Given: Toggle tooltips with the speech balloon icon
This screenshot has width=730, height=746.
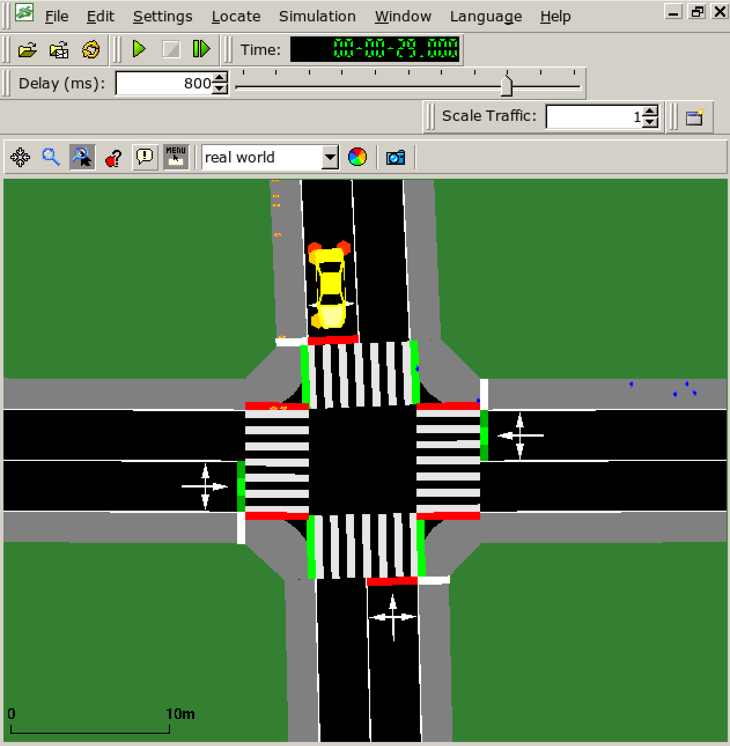Looking at the screenshot, I should tap(145, 157).
